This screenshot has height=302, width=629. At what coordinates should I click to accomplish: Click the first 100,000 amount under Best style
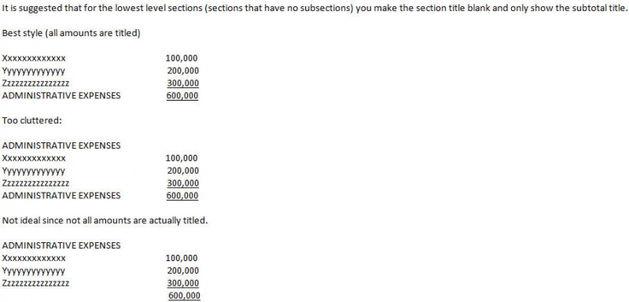coord(182,58)
